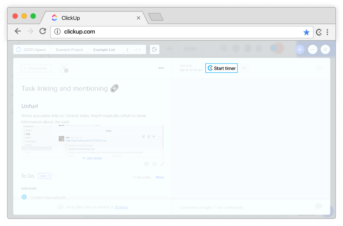Click the dashed circle icon next to Start timer
The image size is (343, 226).
[244, 68]
